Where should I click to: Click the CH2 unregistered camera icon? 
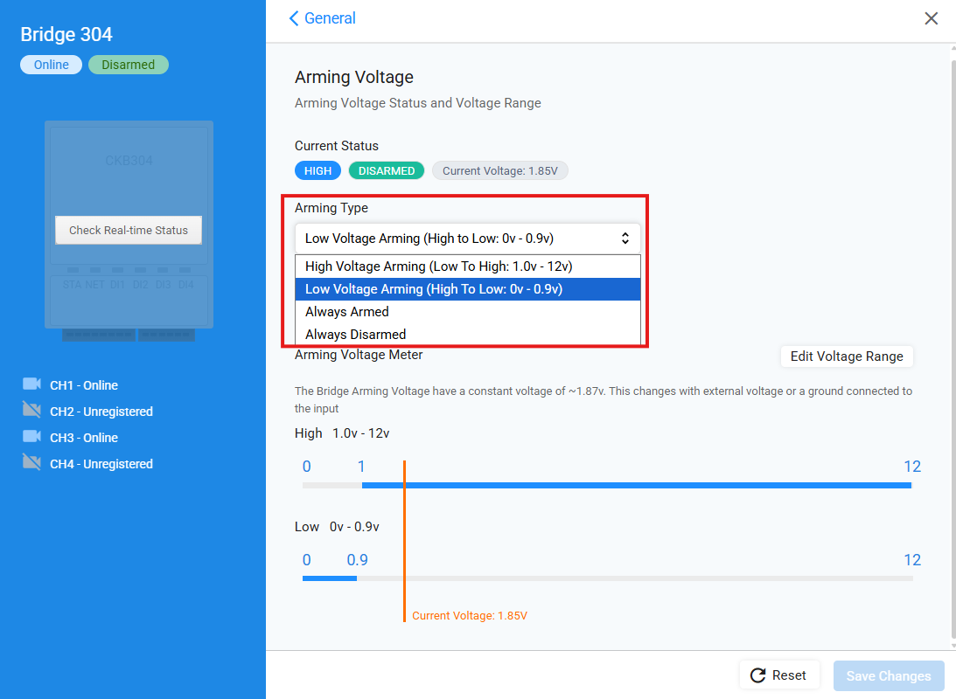click(x=31, y=411)
